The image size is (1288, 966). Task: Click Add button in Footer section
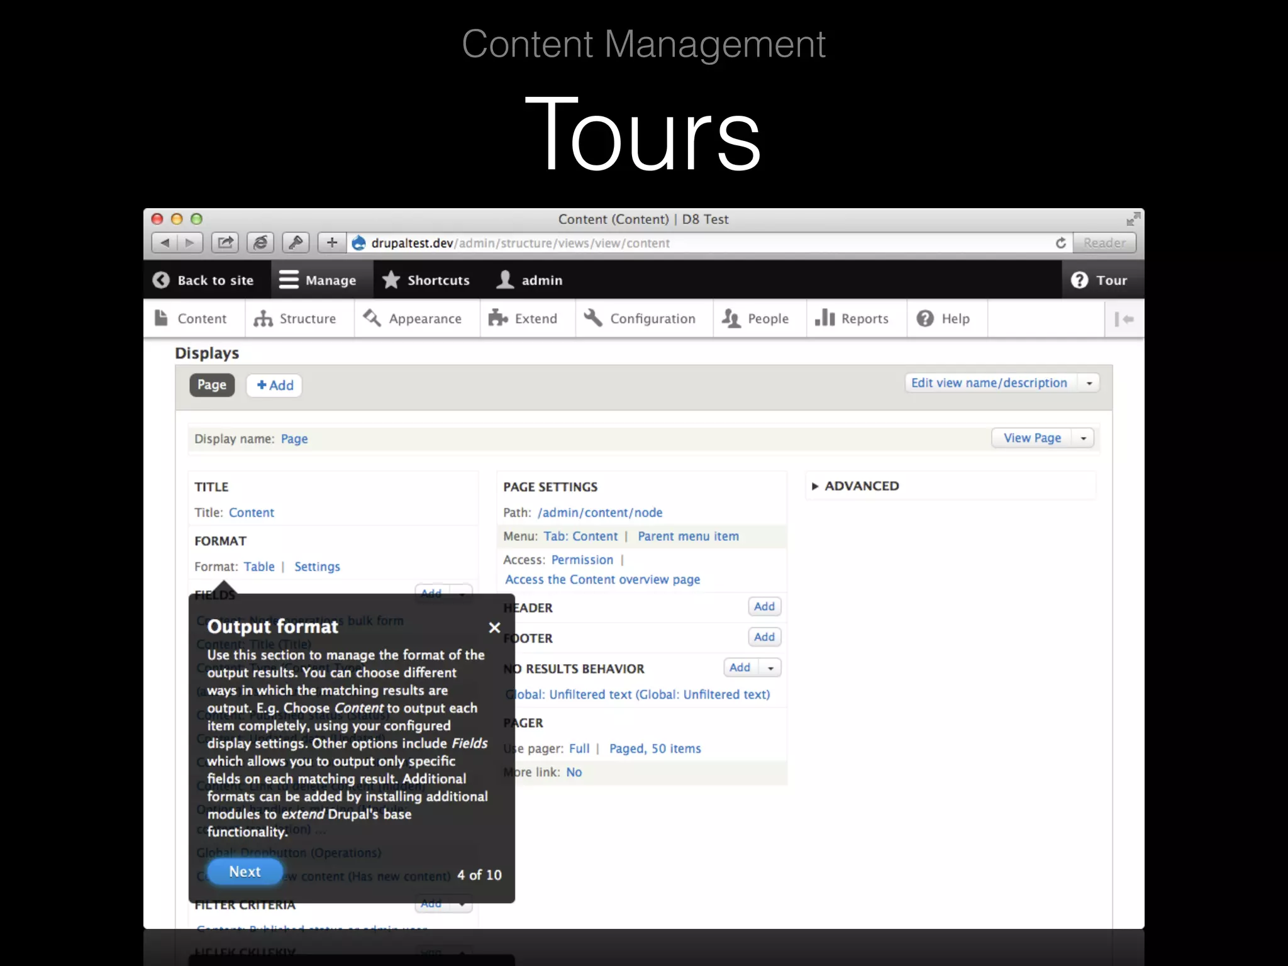(764, 637)
